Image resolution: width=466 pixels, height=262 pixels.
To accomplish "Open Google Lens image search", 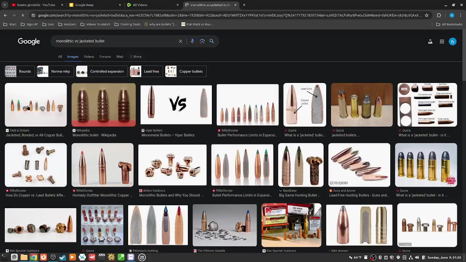I will (x=202, y=41).
